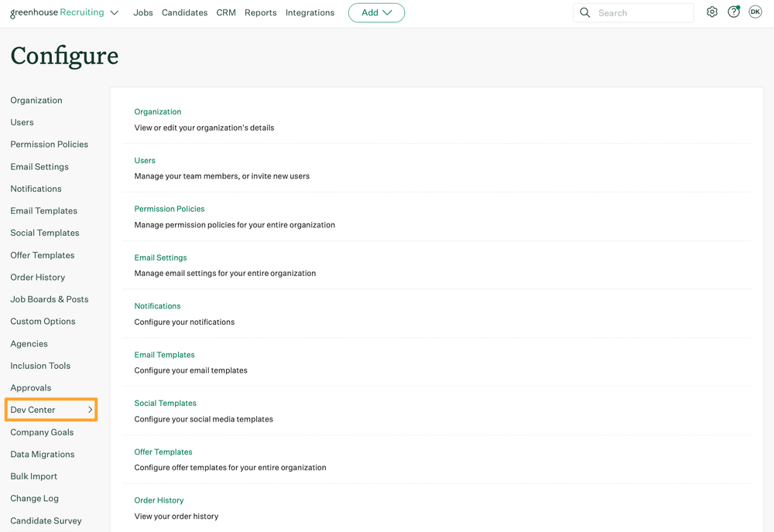774x532 pixels.
Task: Open the Reports menu
Action: click(260, 12)
